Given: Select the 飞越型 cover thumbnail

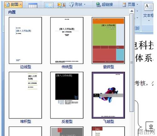Looking at the screenshot, I should [x=108, y=95].
